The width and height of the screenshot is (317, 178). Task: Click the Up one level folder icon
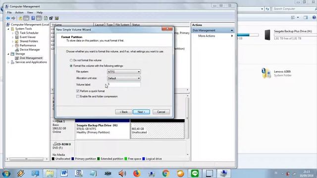pyautogui.click(x=20, y=18)
